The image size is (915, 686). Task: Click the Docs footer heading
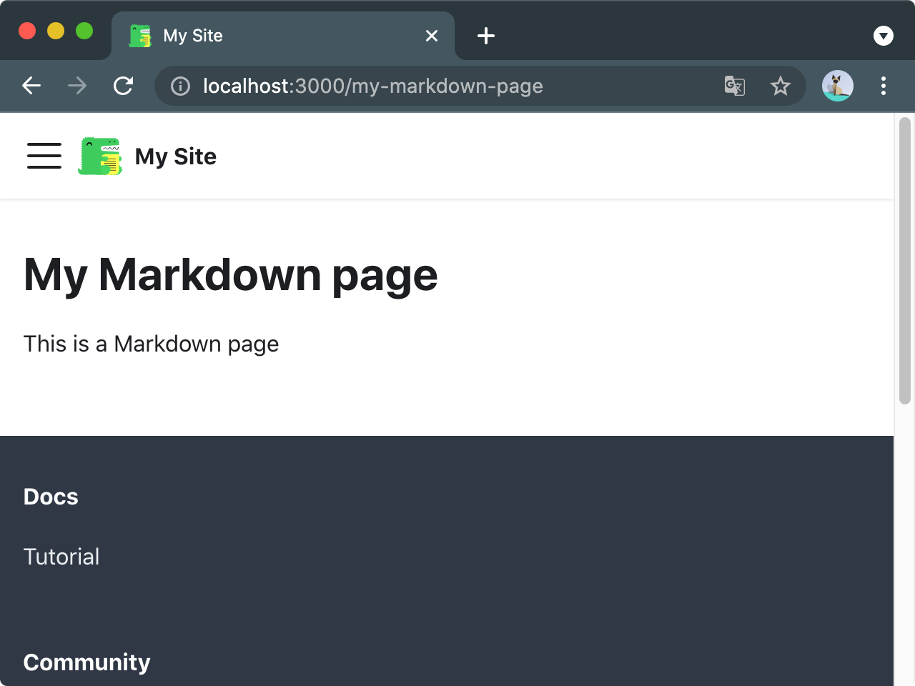tap(51, 497)
